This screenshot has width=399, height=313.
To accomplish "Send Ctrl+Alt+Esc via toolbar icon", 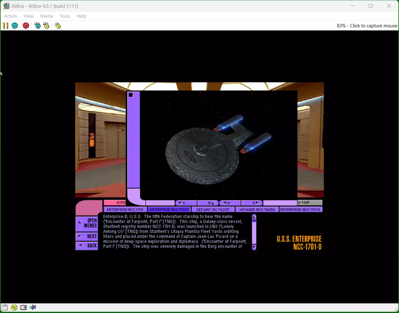I will pos(46,25).
